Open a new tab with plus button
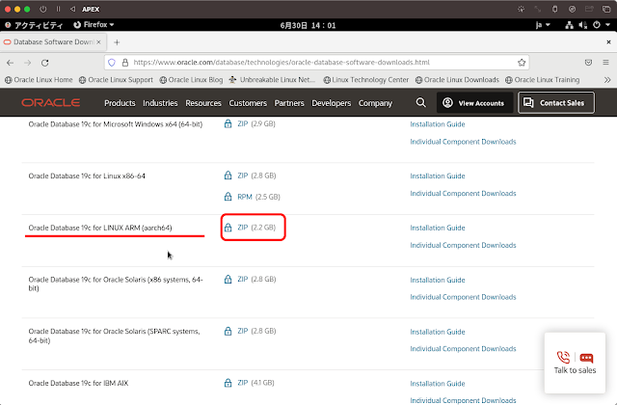The image size is (617, 405). 117,42
